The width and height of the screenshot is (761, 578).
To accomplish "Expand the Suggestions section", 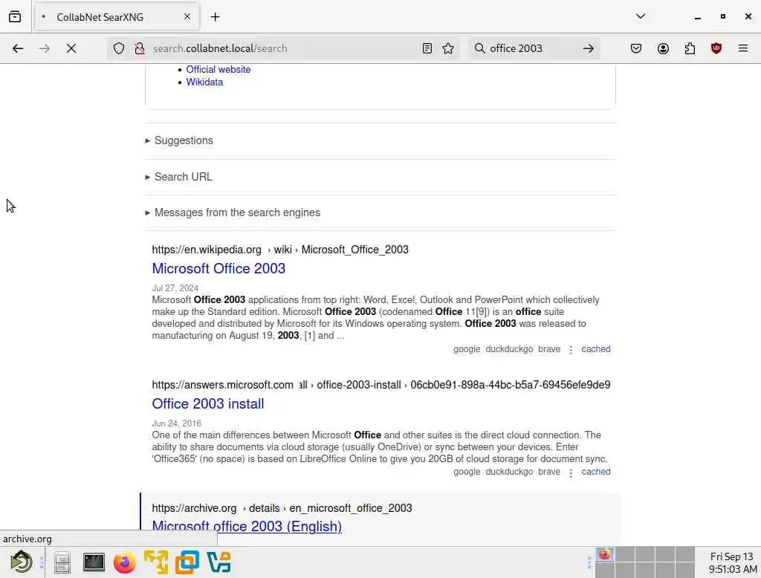I will 184,140.
